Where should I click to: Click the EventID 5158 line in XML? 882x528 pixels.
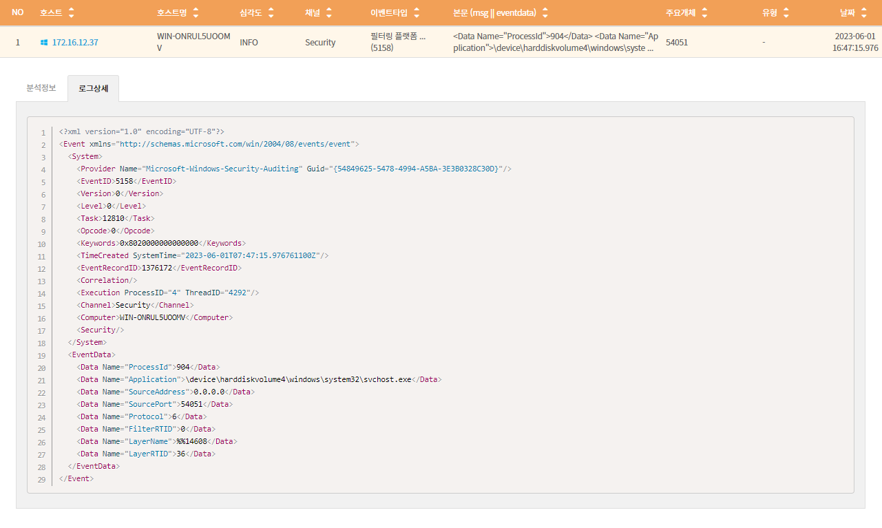coord(127,181)
